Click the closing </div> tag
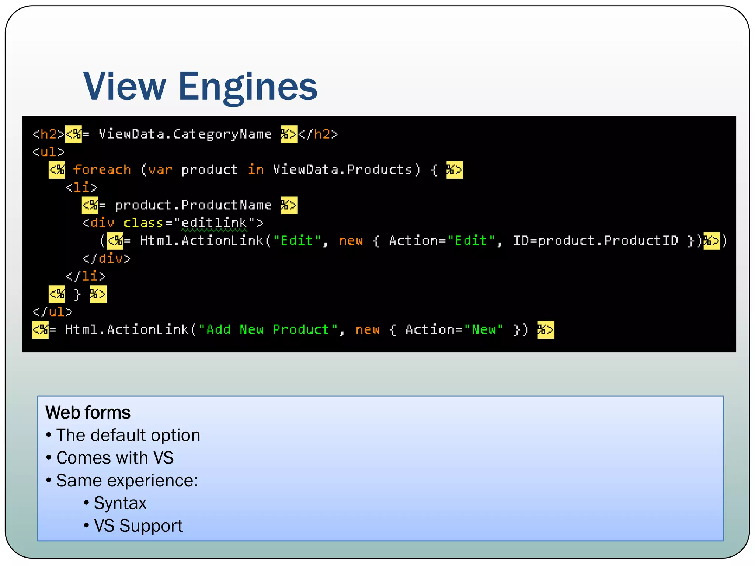 pos(107,258)
